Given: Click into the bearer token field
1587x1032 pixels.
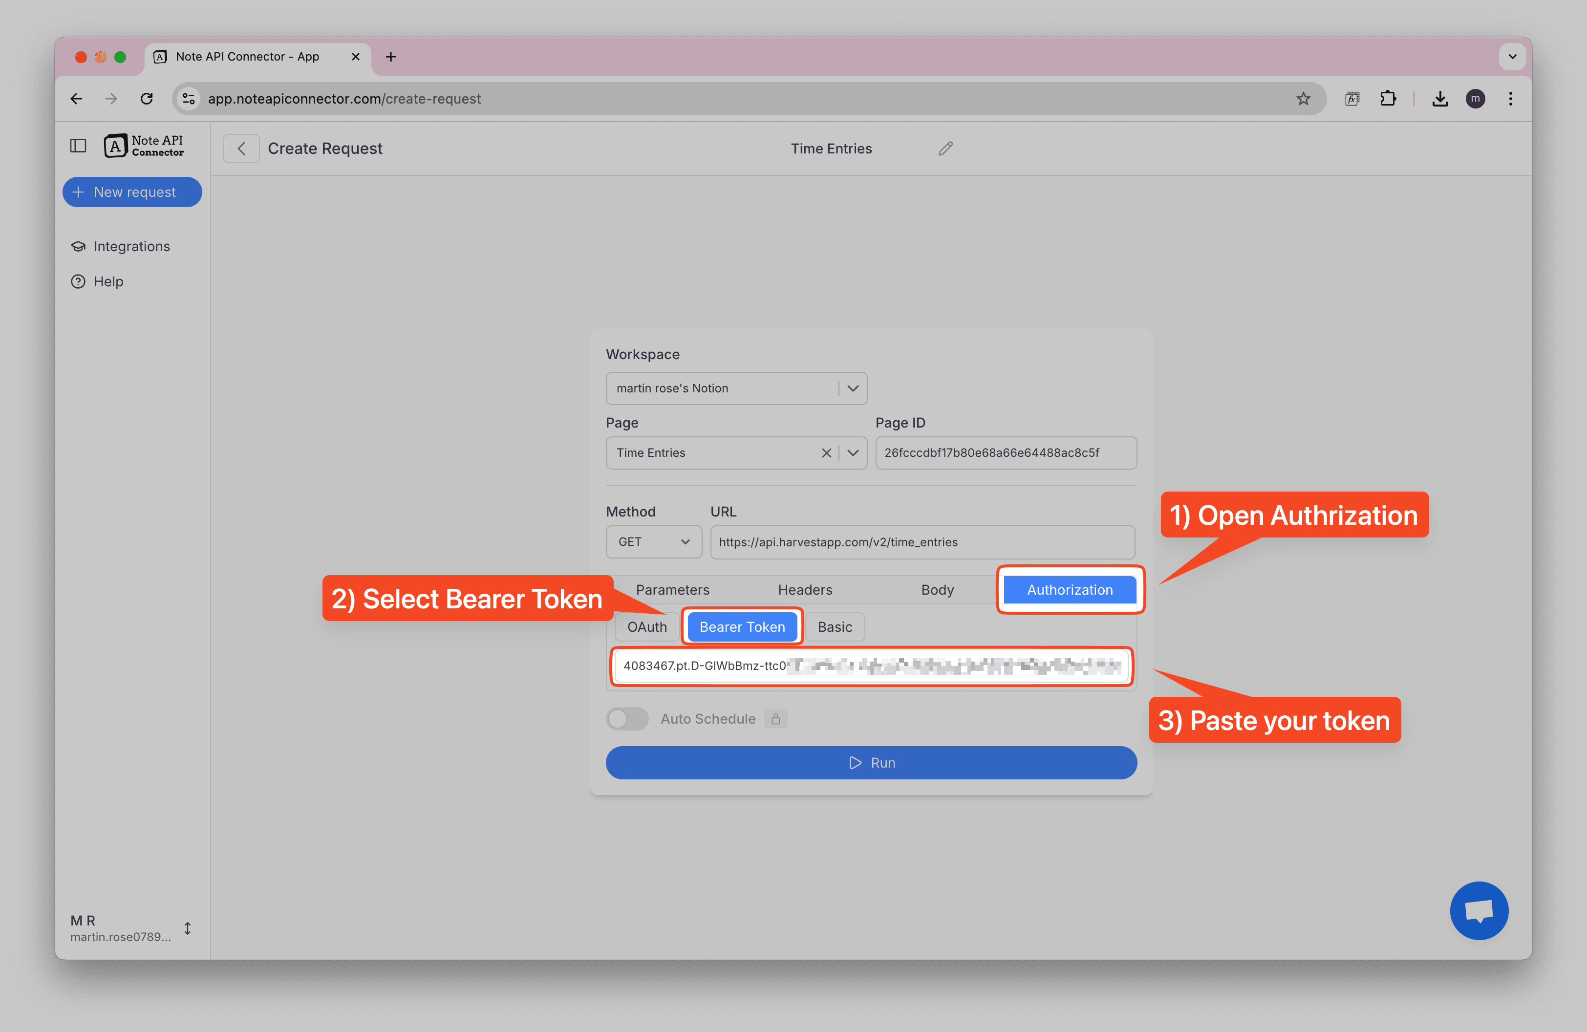Looking at the screenshot, I should pos(871,666).
